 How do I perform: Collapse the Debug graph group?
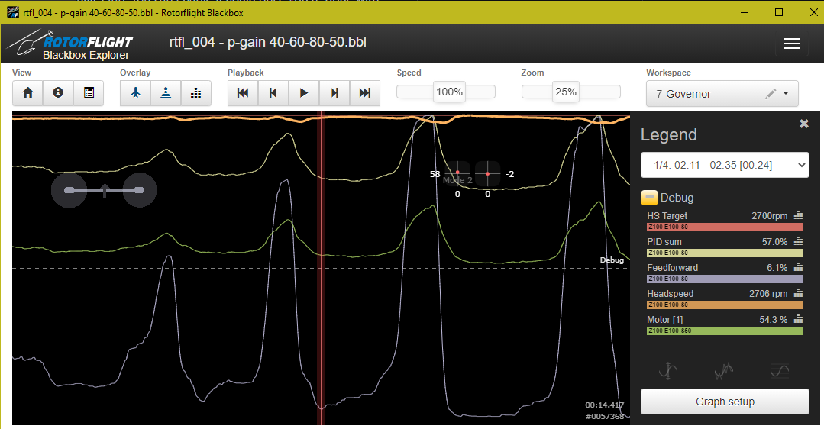(x=649, y=198)
